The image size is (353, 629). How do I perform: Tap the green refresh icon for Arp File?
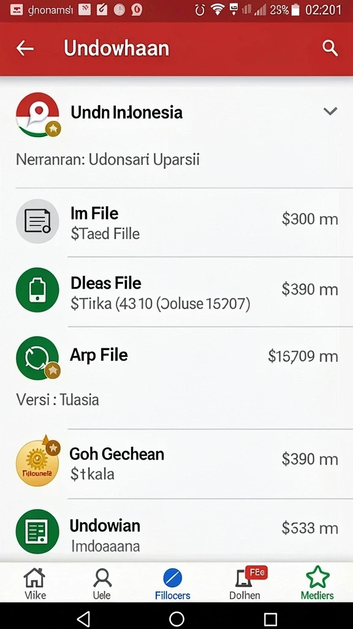coord(37,358)
